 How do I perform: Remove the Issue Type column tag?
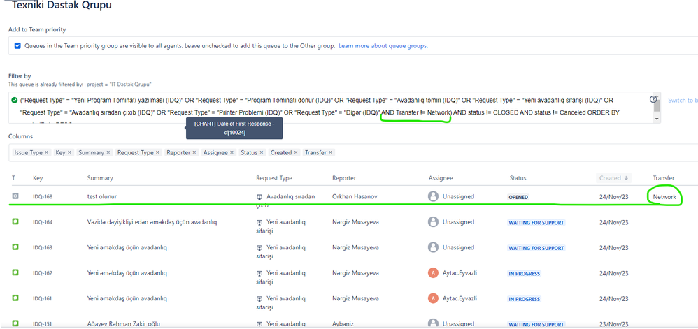pyautogui.click(x=46, y=152)
